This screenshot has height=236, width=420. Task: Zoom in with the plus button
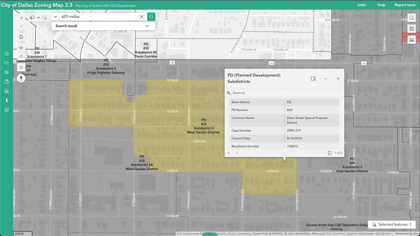pyautogui.click(x=21, y=18)
